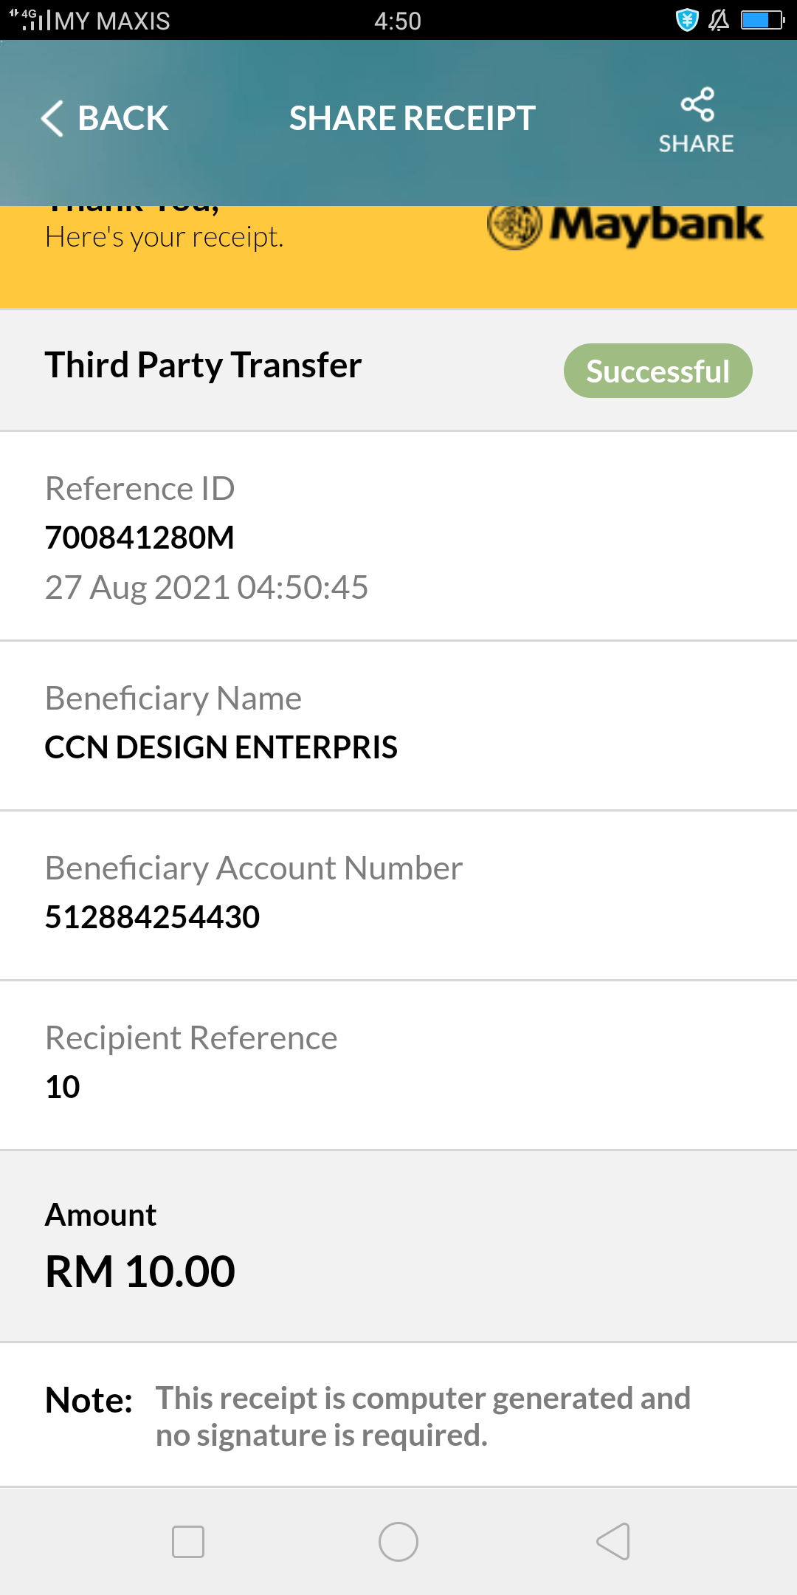Tap the battery indicator icon
This screenshot has height=1595, width=797.
pyautogui.click(x=763, y=20)
